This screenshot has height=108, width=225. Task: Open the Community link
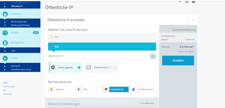pos(9,87)
